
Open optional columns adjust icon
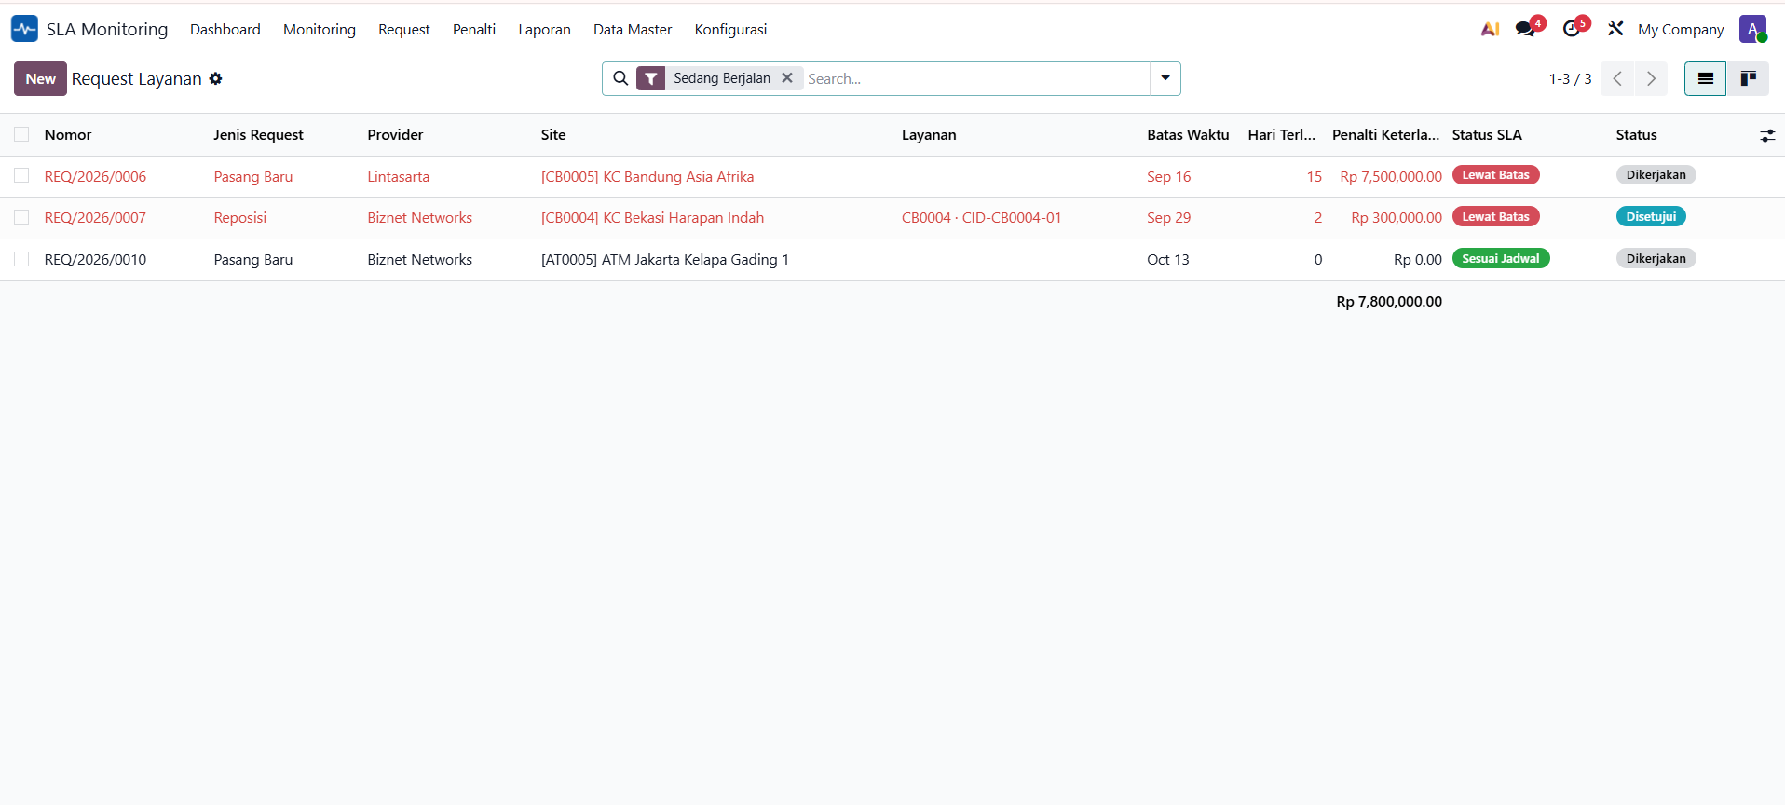coord(1767,135)
